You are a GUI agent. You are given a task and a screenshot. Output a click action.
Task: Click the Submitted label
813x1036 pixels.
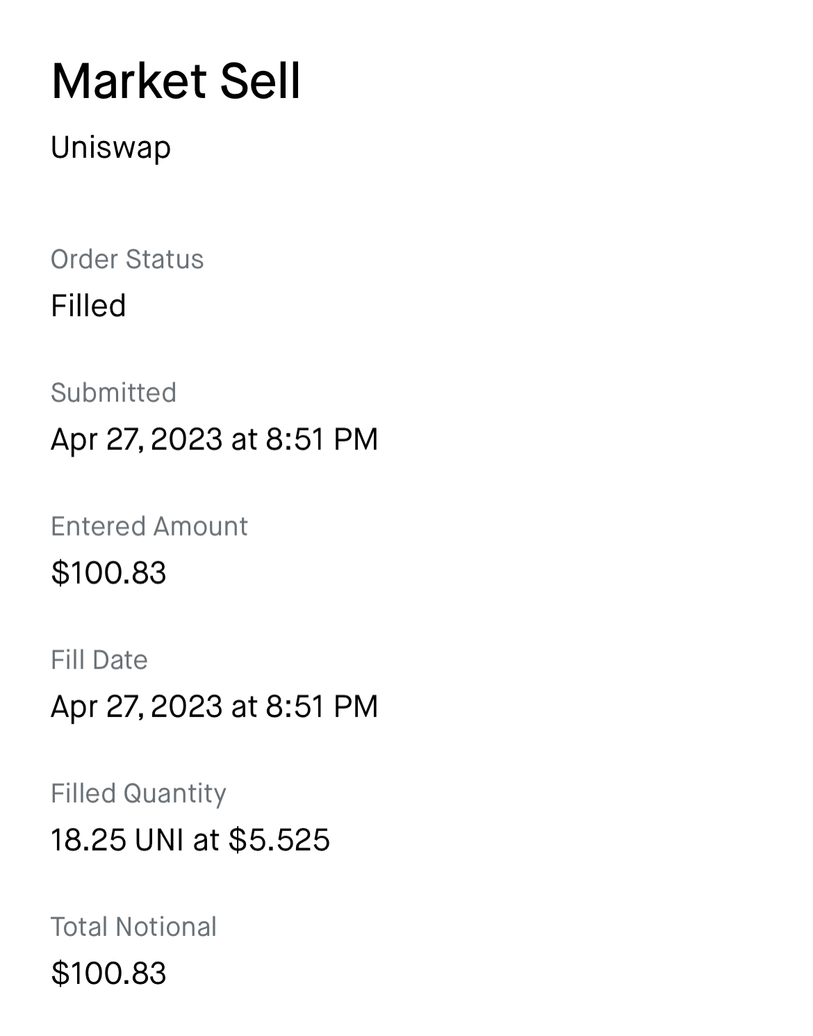click(113, 393)
